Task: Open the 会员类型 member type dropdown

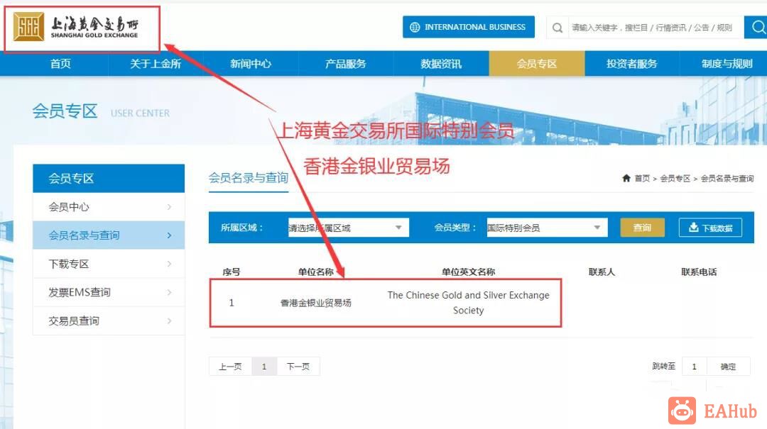Action: click(547, 228)
